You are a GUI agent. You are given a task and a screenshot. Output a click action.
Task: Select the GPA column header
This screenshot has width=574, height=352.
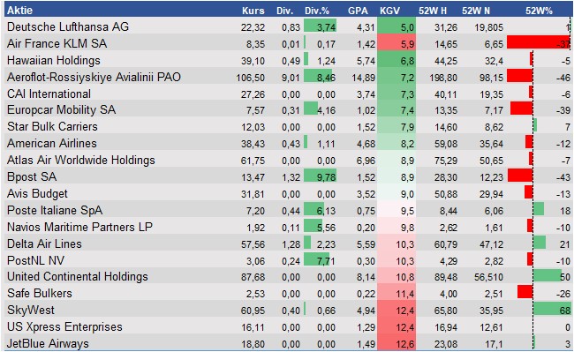pyautogui.click(x=358, y=11)
